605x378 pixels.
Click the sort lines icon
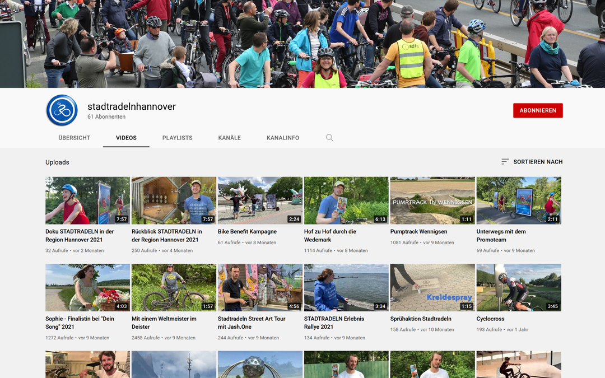pyautogui.click(x=505, y=162)
